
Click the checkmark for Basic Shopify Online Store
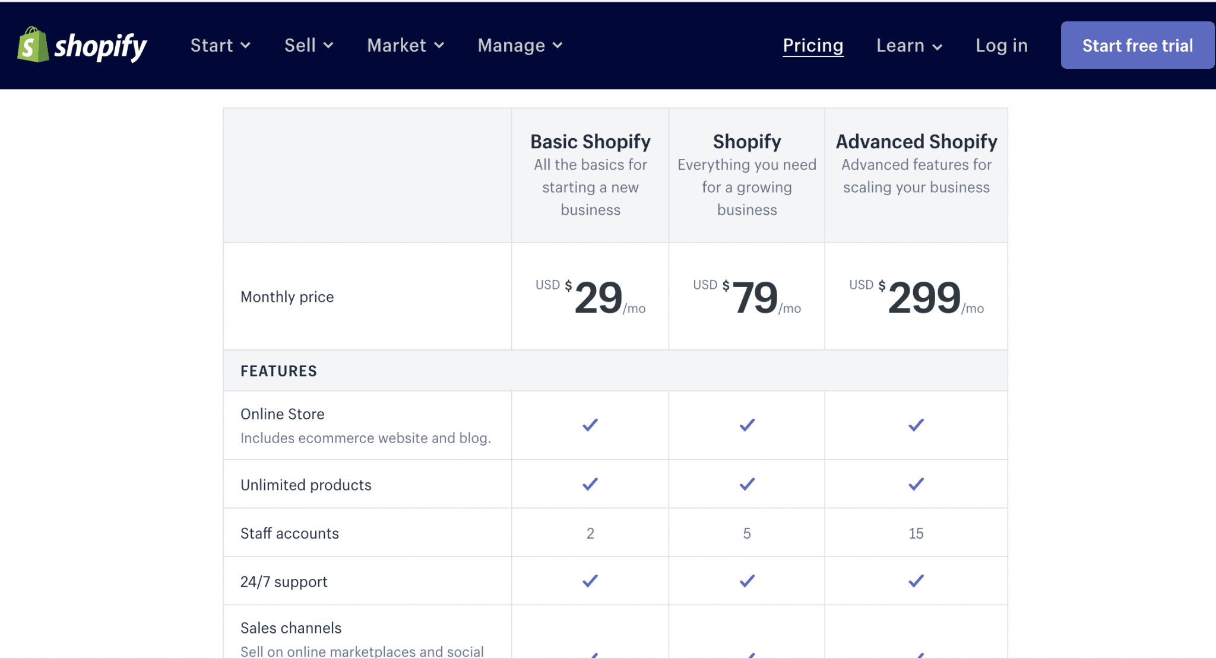[x=589, y=425]
